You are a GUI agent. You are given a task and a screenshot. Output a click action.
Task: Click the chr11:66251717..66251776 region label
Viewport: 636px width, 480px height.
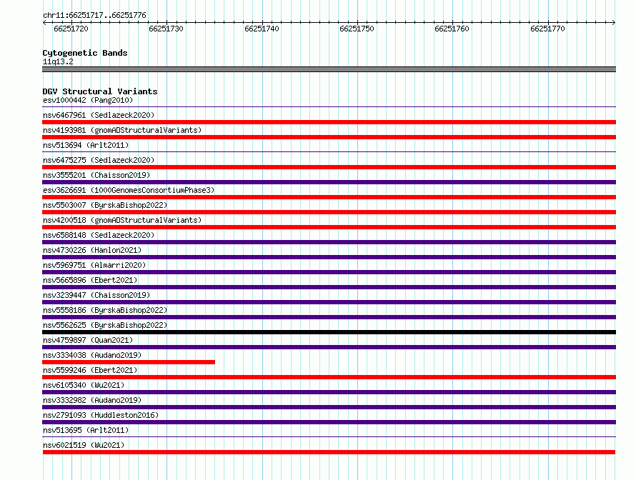pyautogui.click(x=94, y=15)
